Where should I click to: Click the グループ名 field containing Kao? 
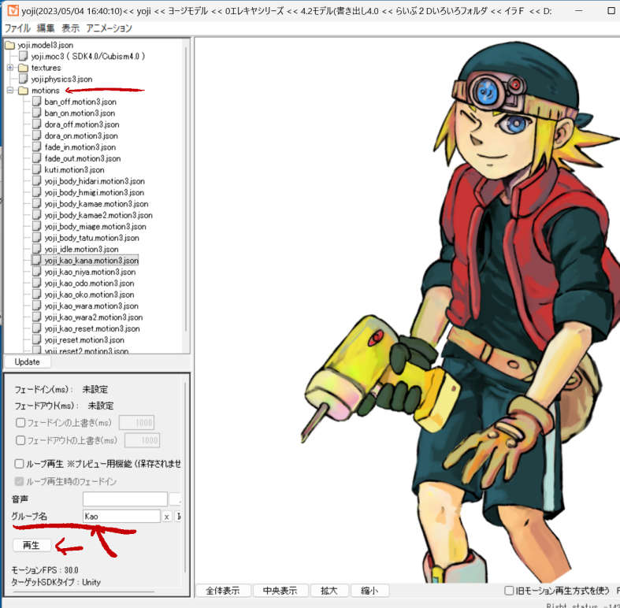122,517
